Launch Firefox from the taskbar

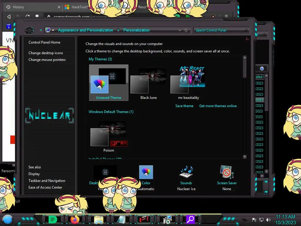tap(75, 219)
